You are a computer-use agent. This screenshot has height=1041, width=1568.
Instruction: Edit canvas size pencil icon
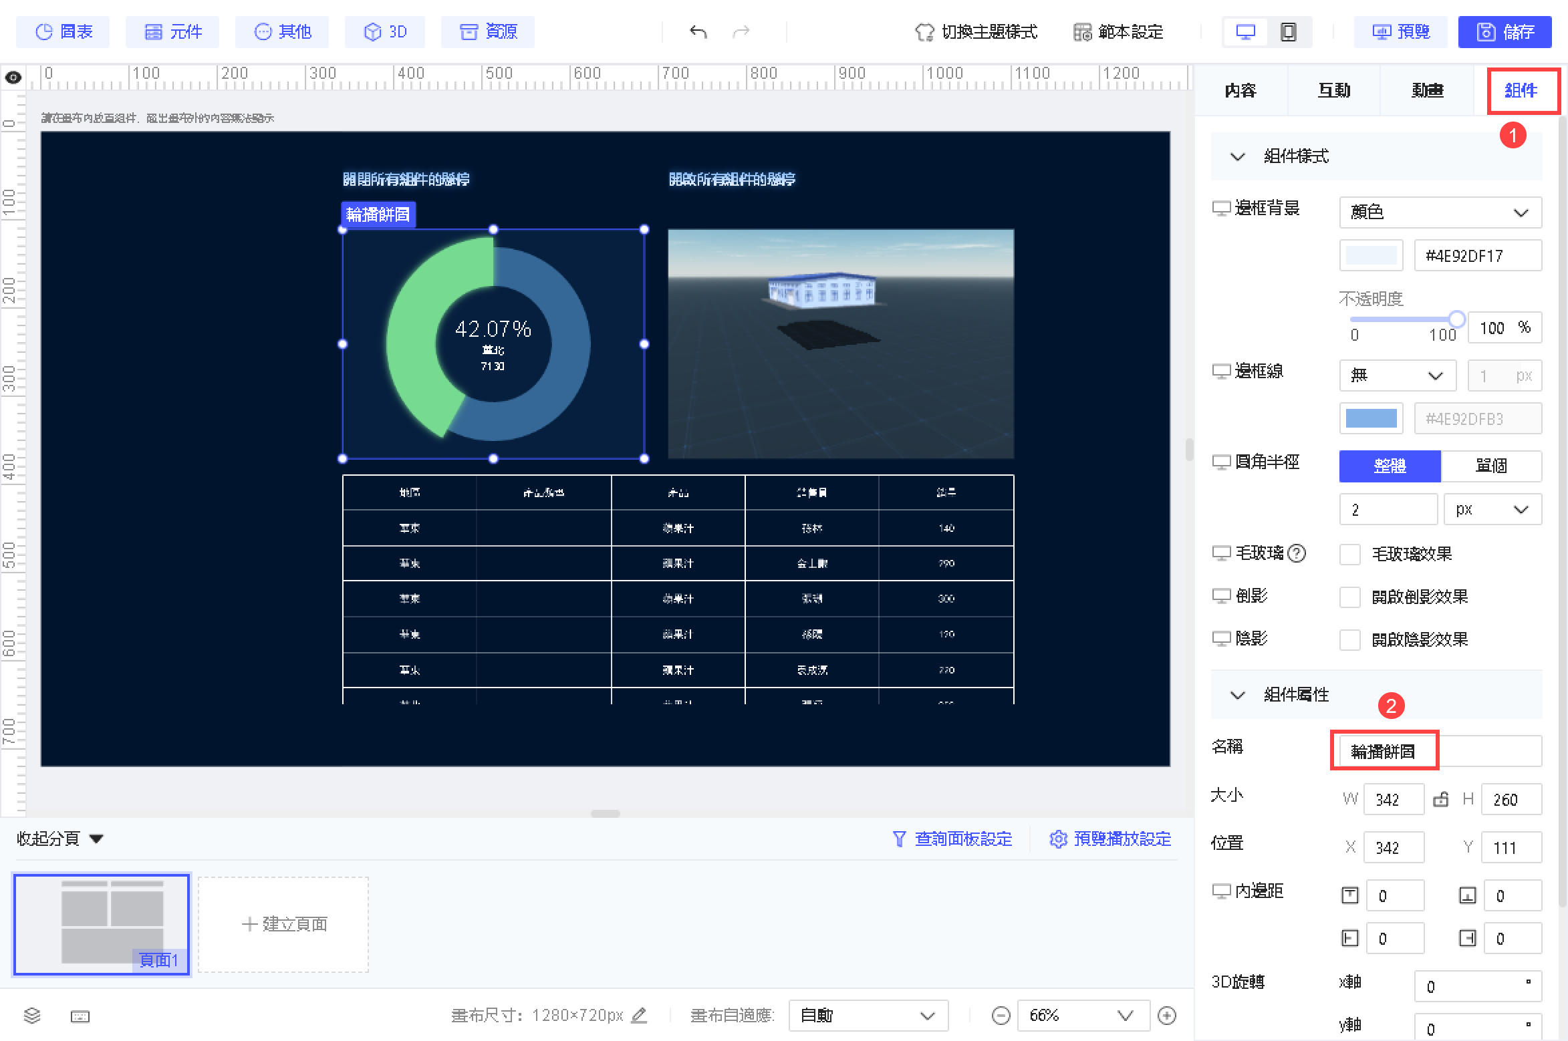click(639, 1015)
